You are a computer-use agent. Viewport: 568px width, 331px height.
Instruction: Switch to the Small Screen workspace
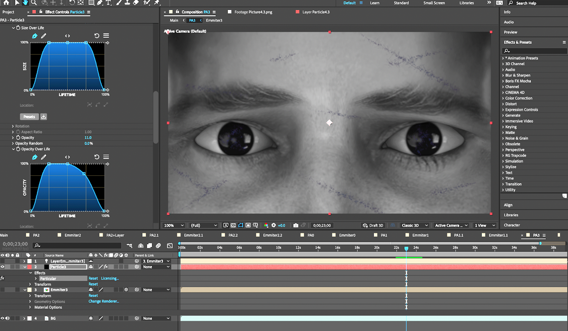coord(434,3)
